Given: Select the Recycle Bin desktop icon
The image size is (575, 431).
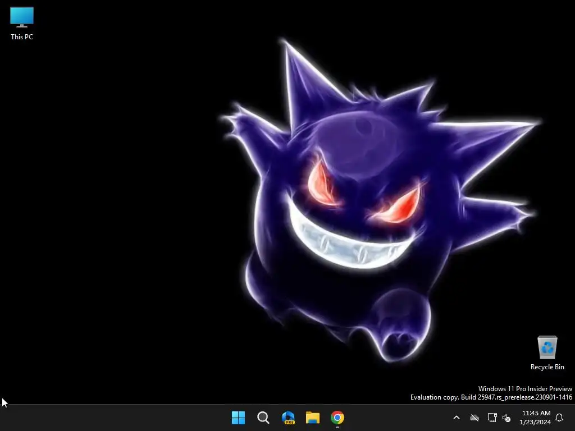Looking at the screenshot, I should [547, 354].
